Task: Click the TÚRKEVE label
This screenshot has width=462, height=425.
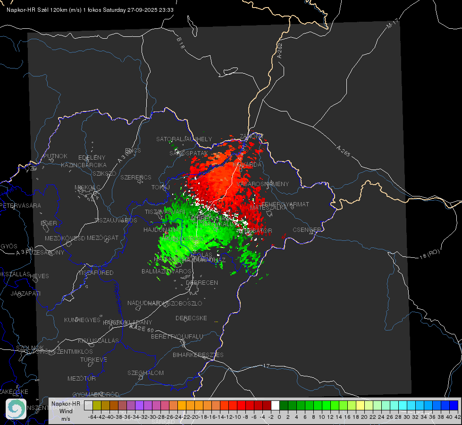Action: (x=94, y=359)
